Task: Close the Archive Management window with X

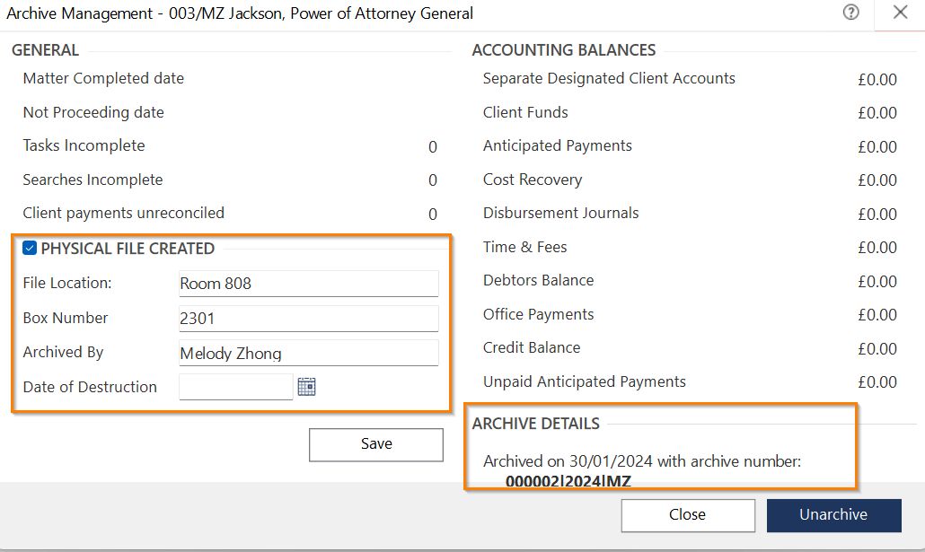Action: [900, 13]
